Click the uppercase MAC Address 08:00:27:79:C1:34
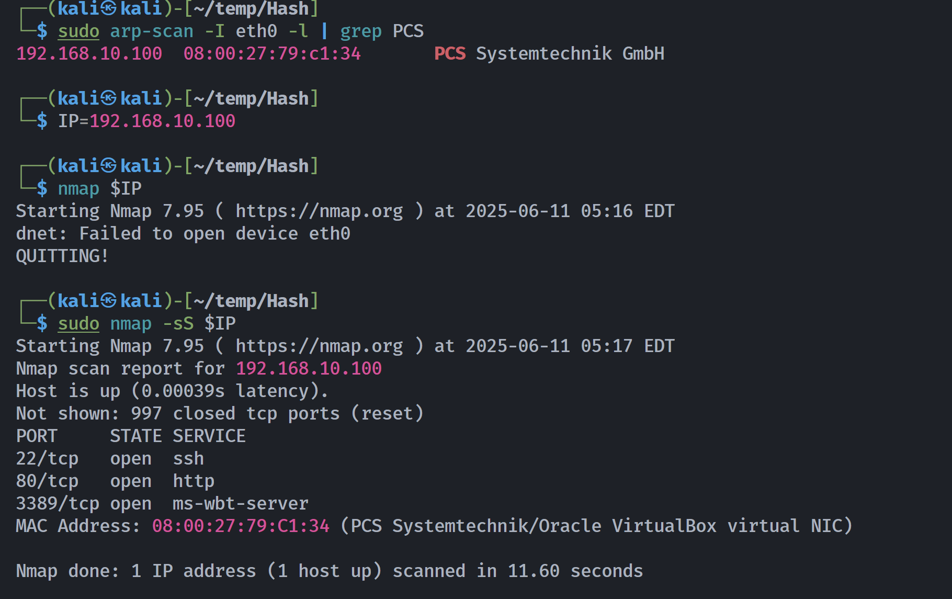 click(x=241, y=526)
